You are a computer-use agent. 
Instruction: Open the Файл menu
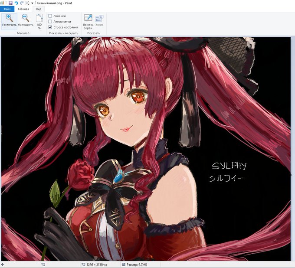click(x=7, y=9)
